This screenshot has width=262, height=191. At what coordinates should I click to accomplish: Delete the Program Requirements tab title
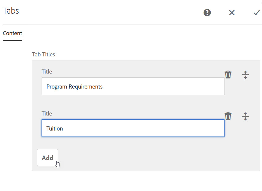(x=228, y=75)
